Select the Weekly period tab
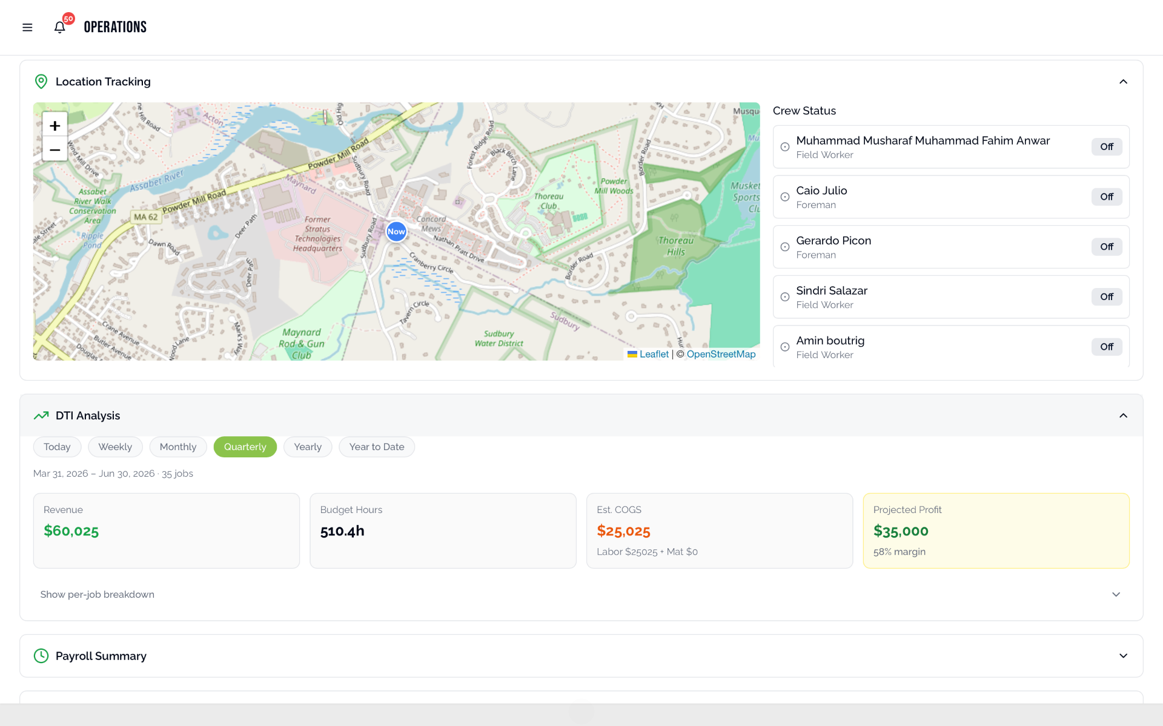 pos(115,447)
